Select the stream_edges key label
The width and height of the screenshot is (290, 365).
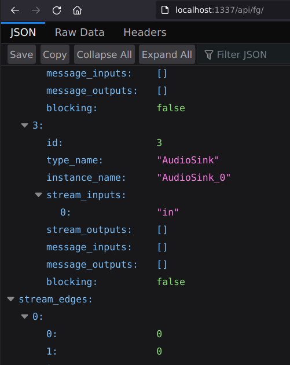click(x=56, y=300)
